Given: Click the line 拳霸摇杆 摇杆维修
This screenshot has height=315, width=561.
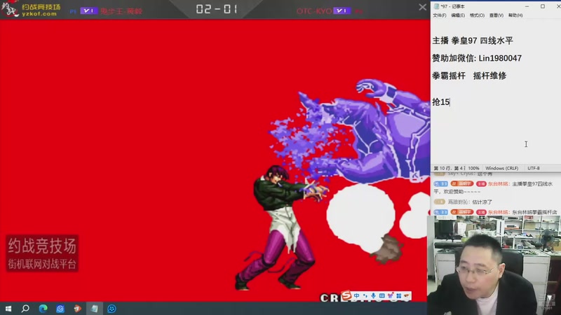Looking at the screenshot, I should 469,76.
